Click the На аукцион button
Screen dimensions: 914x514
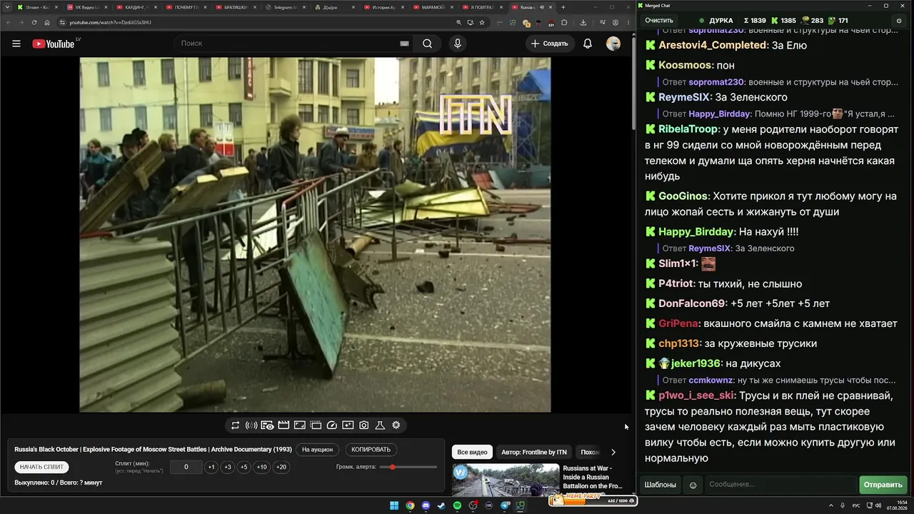[x=317, y=450]
